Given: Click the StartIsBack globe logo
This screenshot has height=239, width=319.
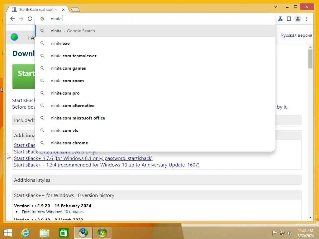Looking at the screenshot, I should [x=14, y=37].
